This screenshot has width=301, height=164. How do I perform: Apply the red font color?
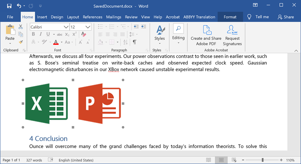click(56, 42)
